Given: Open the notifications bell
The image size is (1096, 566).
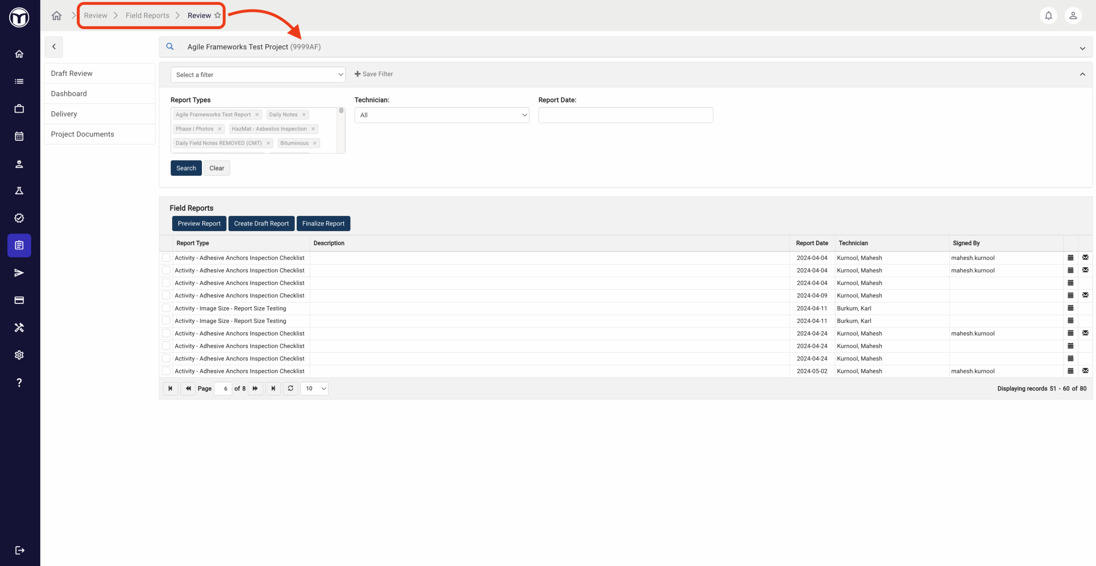Looking at the screenshot, I should [x=1048, y=16].
